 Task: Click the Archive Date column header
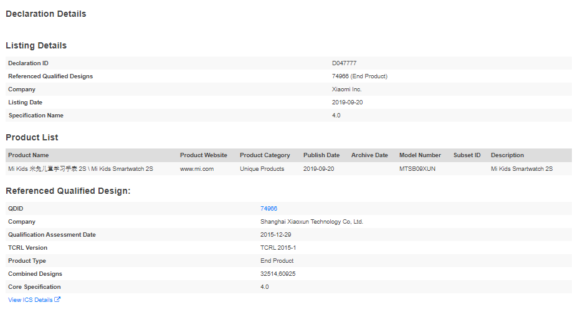369,155
